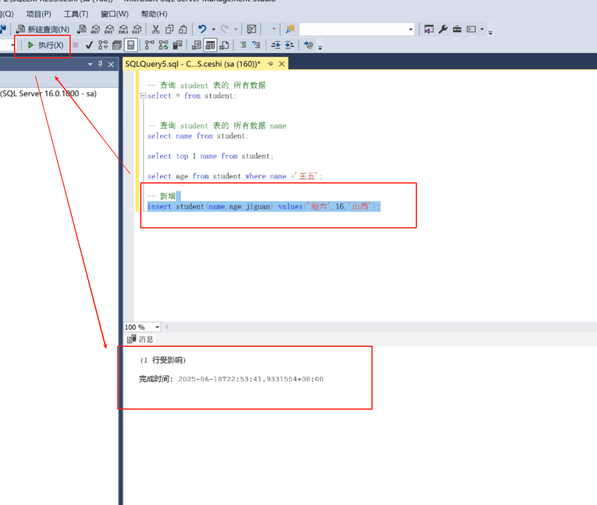Click the Redo arrow
Screen dimensions: 597x505
point(224,29)
